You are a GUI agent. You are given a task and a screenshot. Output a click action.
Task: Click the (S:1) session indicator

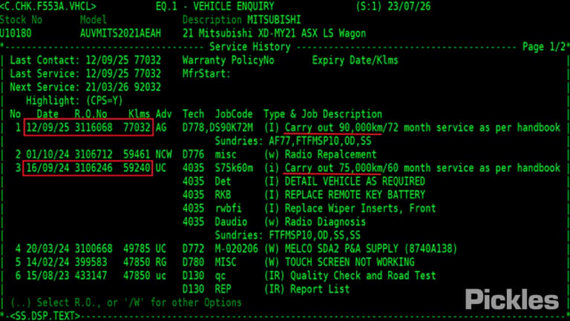click(x=368, y=6)
